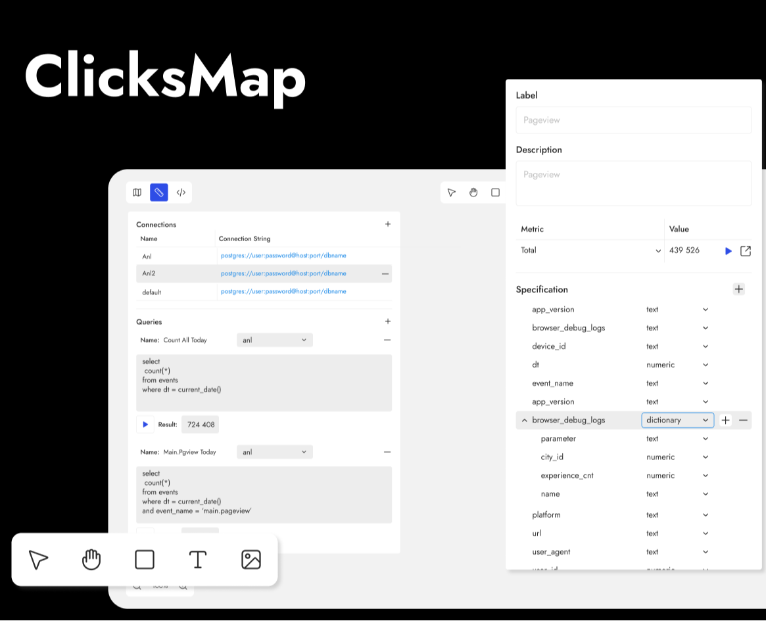
Task: Collapse the browser_debug_logs dictionary tree
Action: [524, 421]
